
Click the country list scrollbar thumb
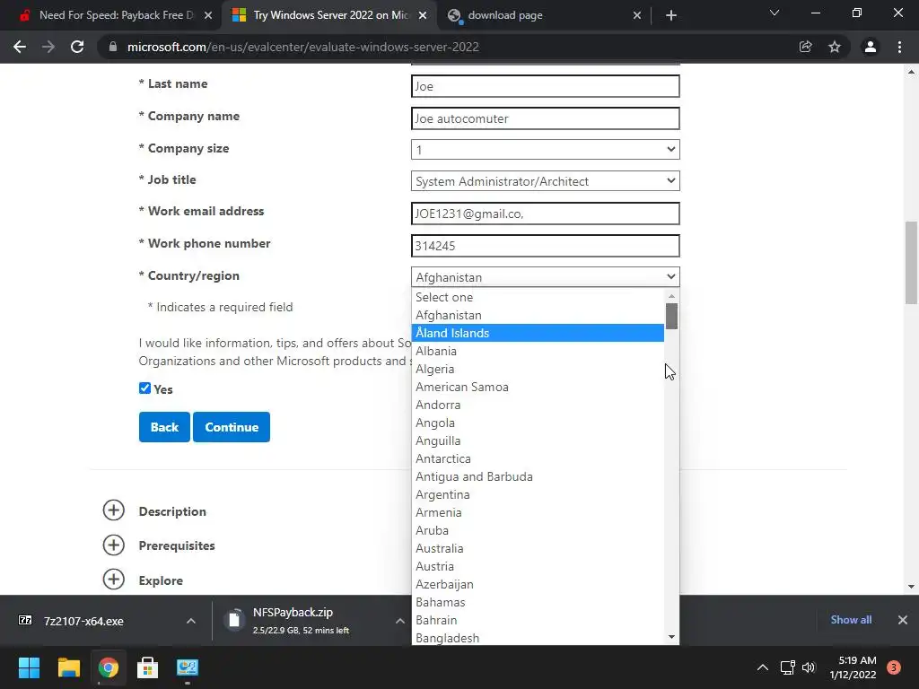tap(671, 317)
